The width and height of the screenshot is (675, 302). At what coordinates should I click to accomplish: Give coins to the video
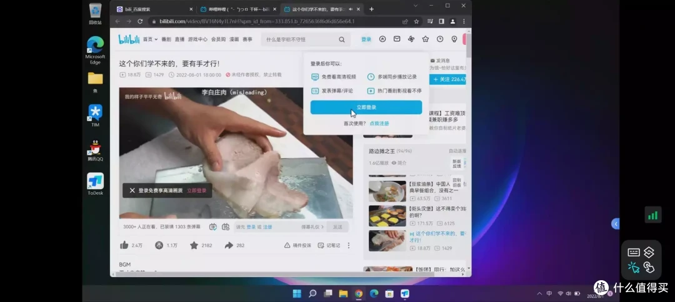coord(159,245)
